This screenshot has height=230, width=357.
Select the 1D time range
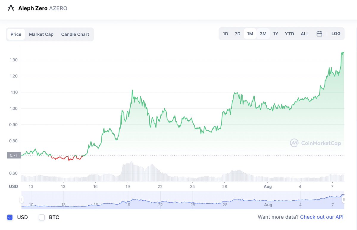pos(226,34)
